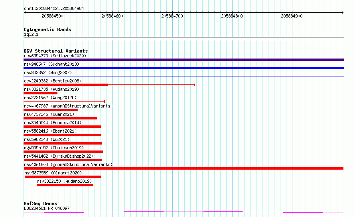This screenshot has width=355, height=217.
Task: Select the chr1:205884452..205884984 region label
Action: click(x=54, y=8)
